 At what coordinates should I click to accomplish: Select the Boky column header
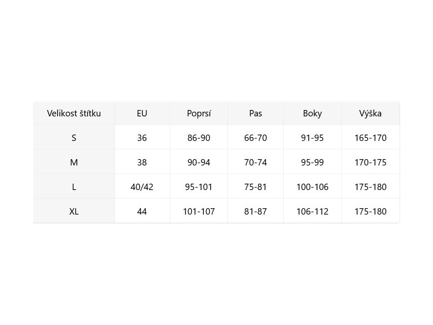(x=312, y=113)
